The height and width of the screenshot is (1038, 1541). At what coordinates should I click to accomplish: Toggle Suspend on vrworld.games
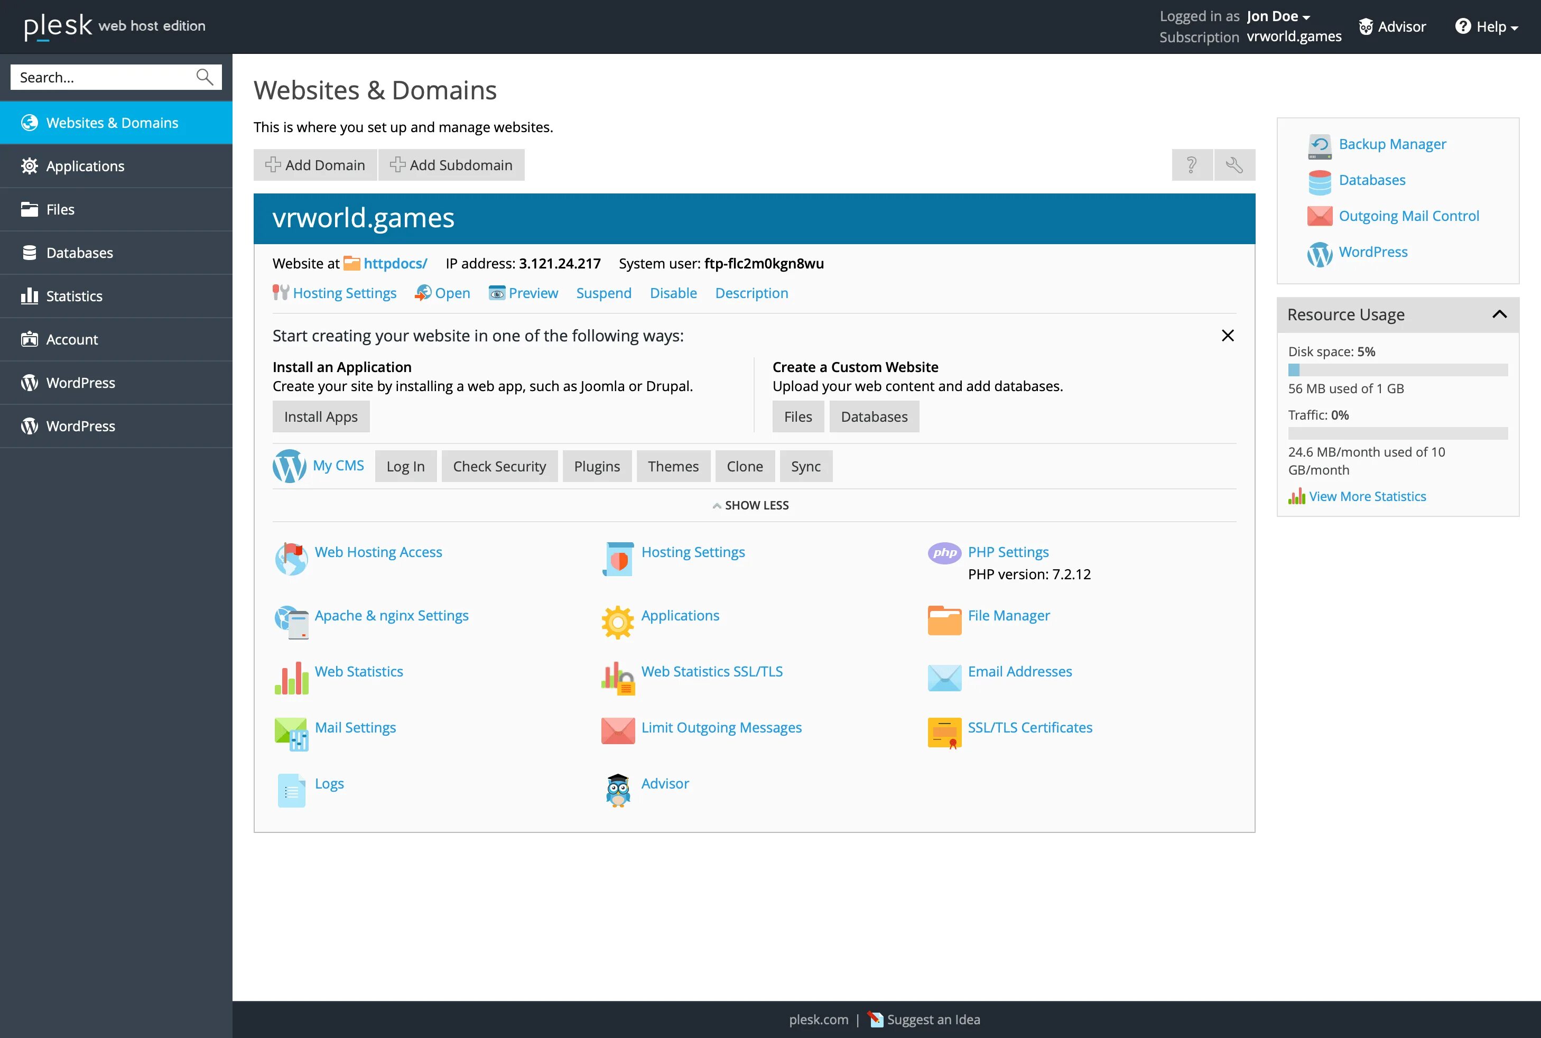tap(603, 292)
